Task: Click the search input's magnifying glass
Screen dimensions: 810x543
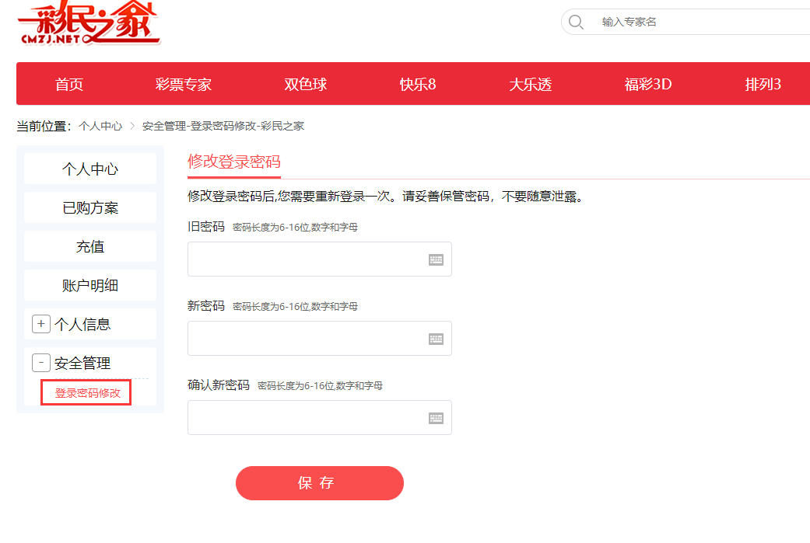Action: 576,22
